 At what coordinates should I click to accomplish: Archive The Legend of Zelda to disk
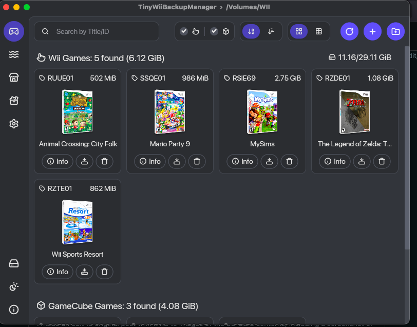pyautogui.click(x=362, y=161)
